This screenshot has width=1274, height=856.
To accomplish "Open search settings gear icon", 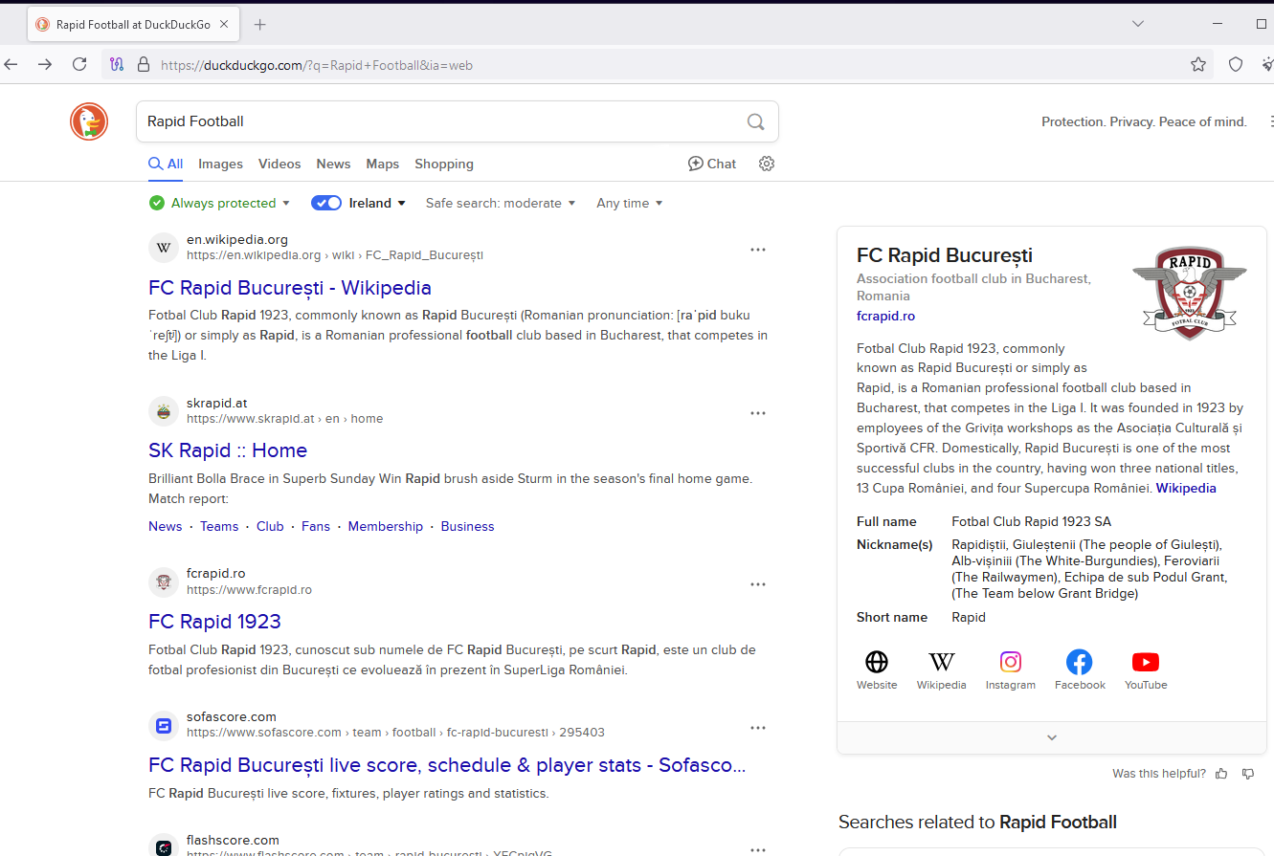I will point(766,164).
